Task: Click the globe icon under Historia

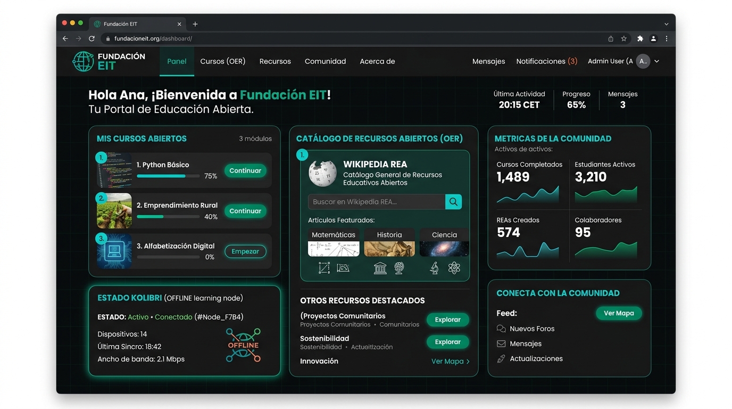Action: point(399,268)
